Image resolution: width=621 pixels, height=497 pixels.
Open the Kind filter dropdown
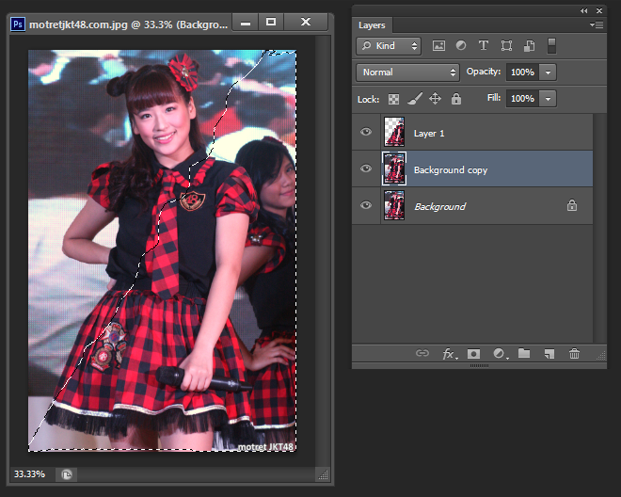point(389,46)
